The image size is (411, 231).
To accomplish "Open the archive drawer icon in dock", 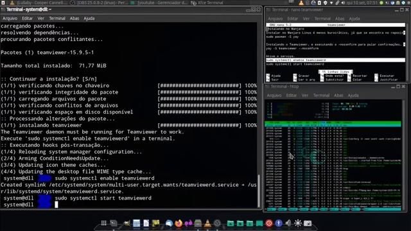I will (x=198, y=223).
